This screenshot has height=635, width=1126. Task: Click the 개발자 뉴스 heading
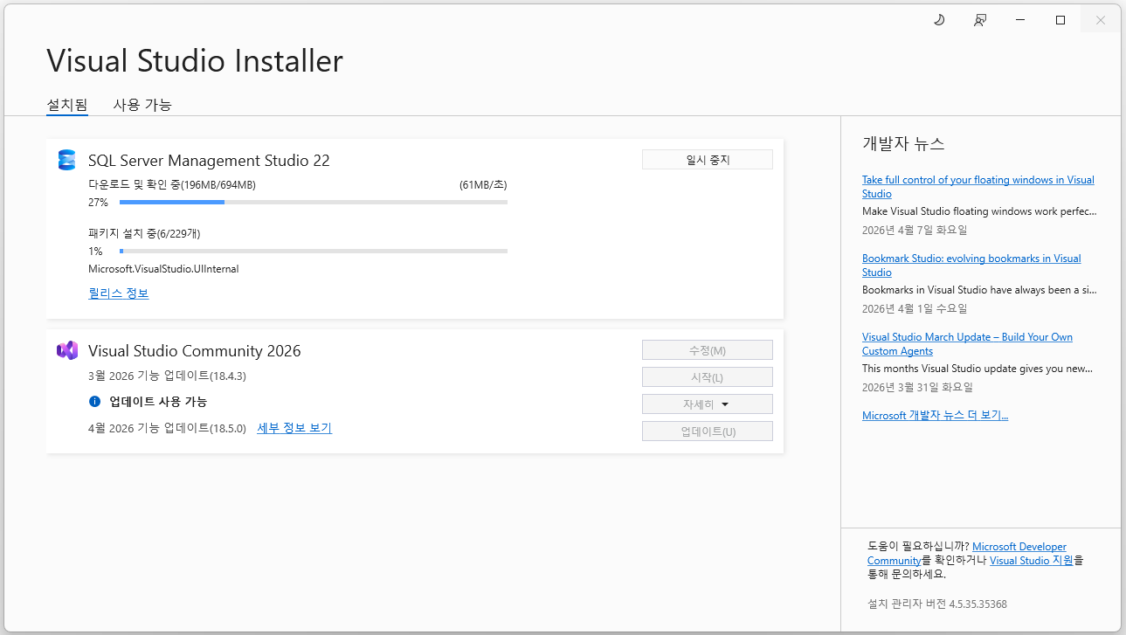pyautogui.click(x=903, y=144)
